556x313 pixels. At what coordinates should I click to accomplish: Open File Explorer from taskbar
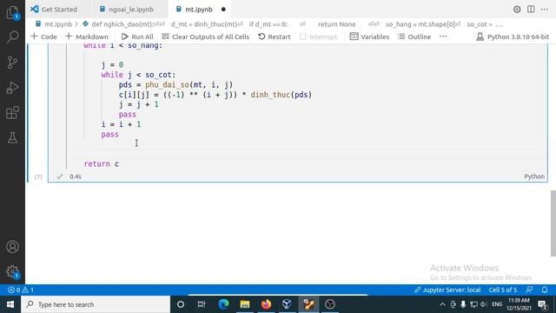pyautogui.click(x=245, y=304)
